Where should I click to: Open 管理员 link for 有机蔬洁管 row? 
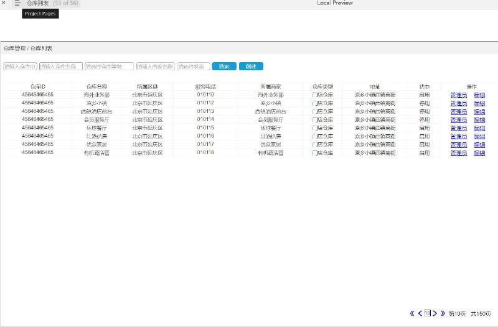(459, 153)
